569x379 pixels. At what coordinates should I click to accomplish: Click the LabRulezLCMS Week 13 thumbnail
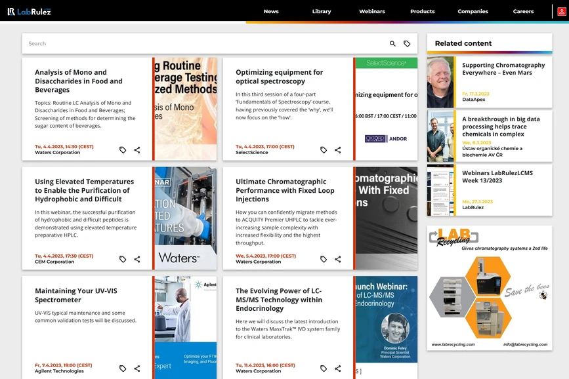click(x=440, y=190)
